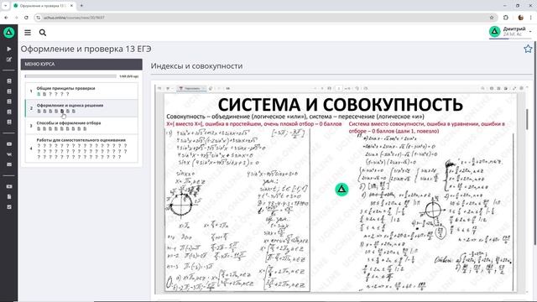Click the PDF viewer search icon
This screenshot has width=537, height=302.
point(483,88)
